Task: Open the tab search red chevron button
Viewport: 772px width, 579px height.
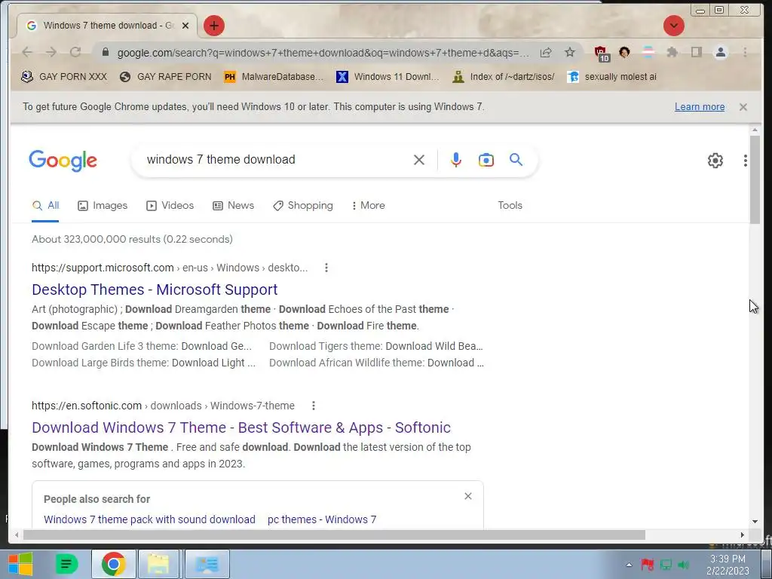Action: 673,26
